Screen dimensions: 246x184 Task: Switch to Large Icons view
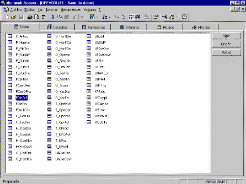click(117, 17)
